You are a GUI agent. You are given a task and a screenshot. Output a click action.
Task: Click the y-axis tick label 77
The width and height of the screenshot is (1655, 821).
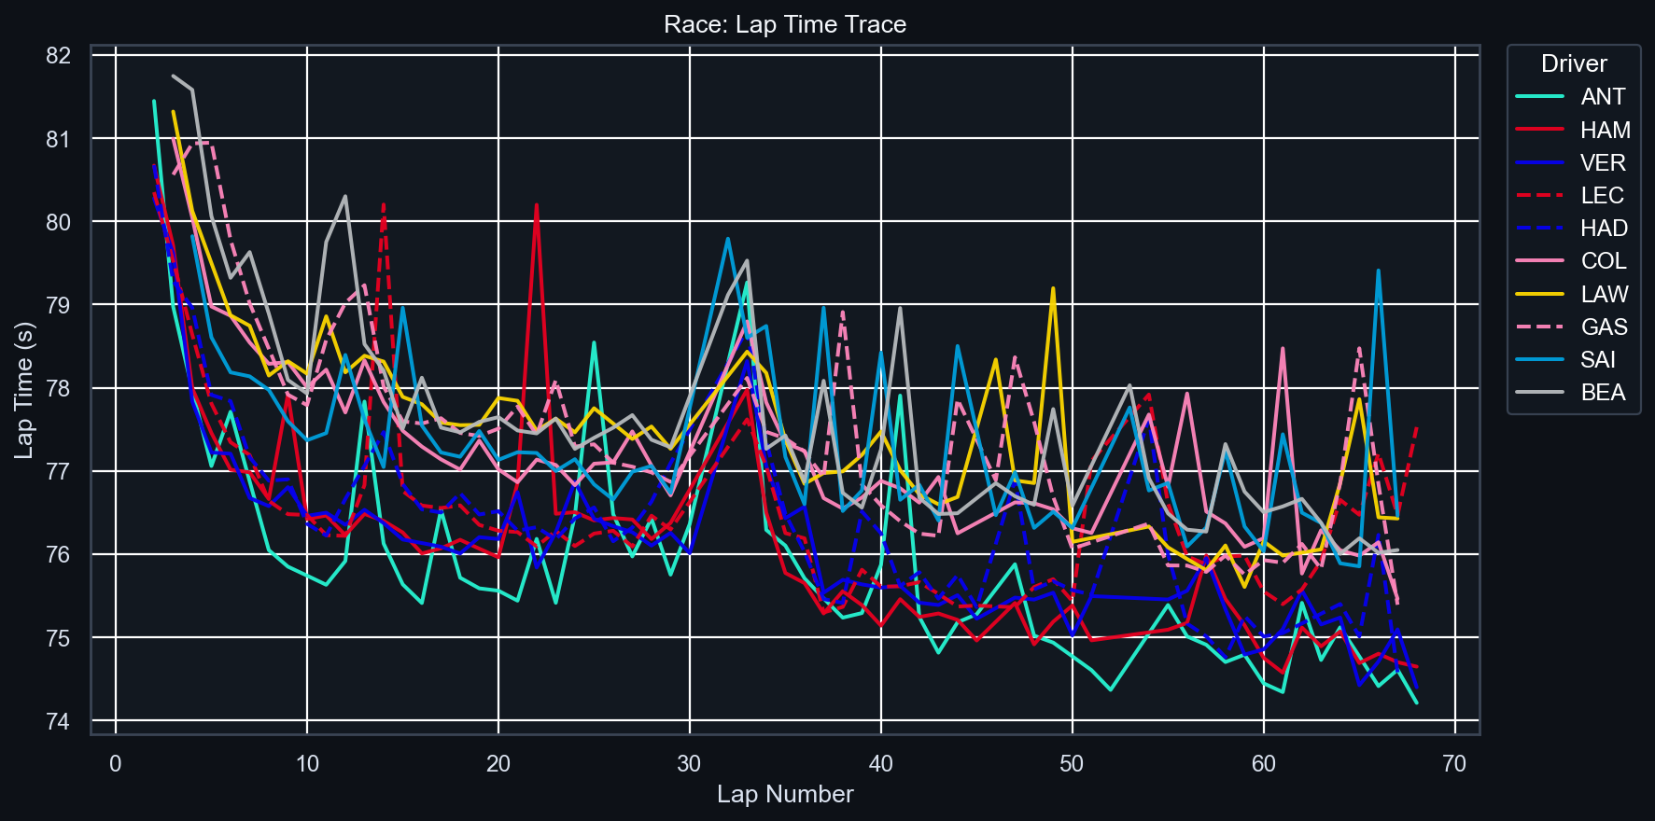tap(58, 471)
